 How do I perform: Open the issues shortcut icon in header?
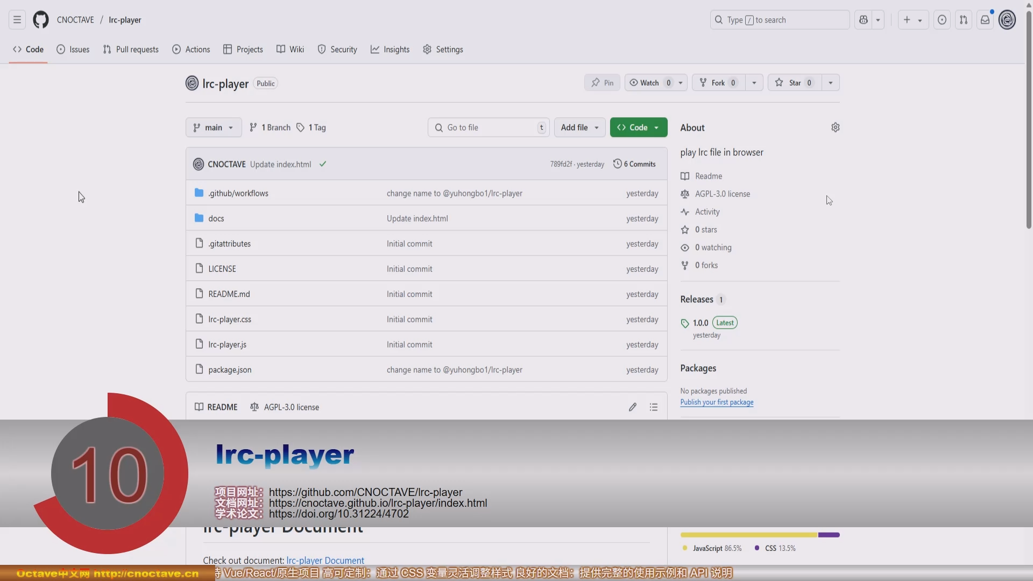942,20
